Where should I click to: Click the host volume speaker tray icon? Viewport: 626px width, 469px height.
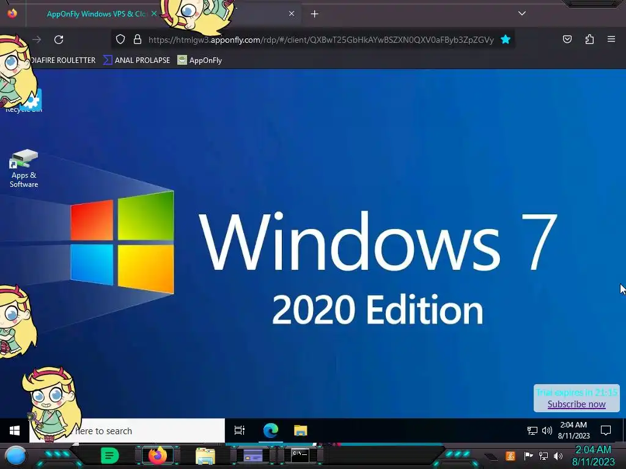[x=558, y=456]
